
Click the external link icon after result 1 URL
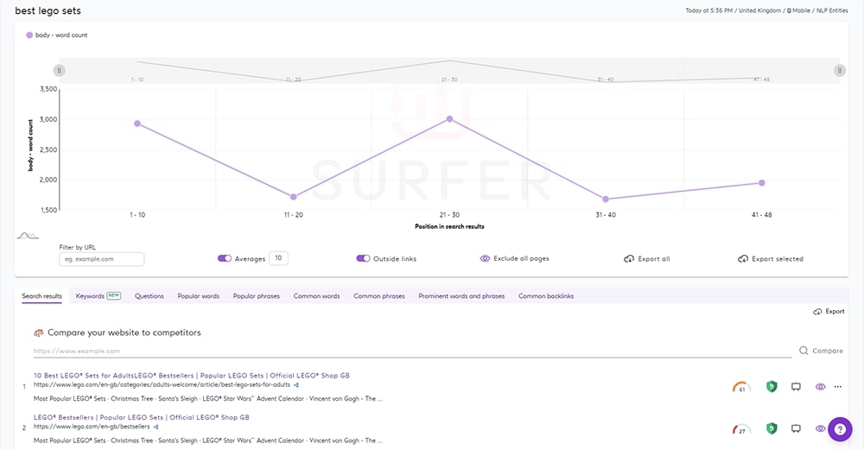296,385
